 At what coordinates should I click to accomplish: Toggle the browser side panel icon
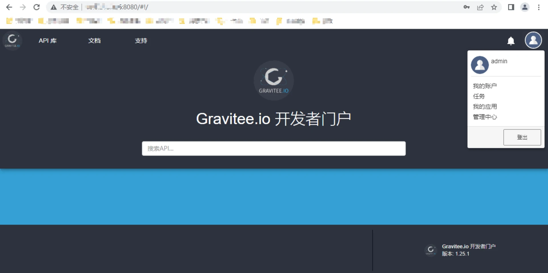point(511,7)
